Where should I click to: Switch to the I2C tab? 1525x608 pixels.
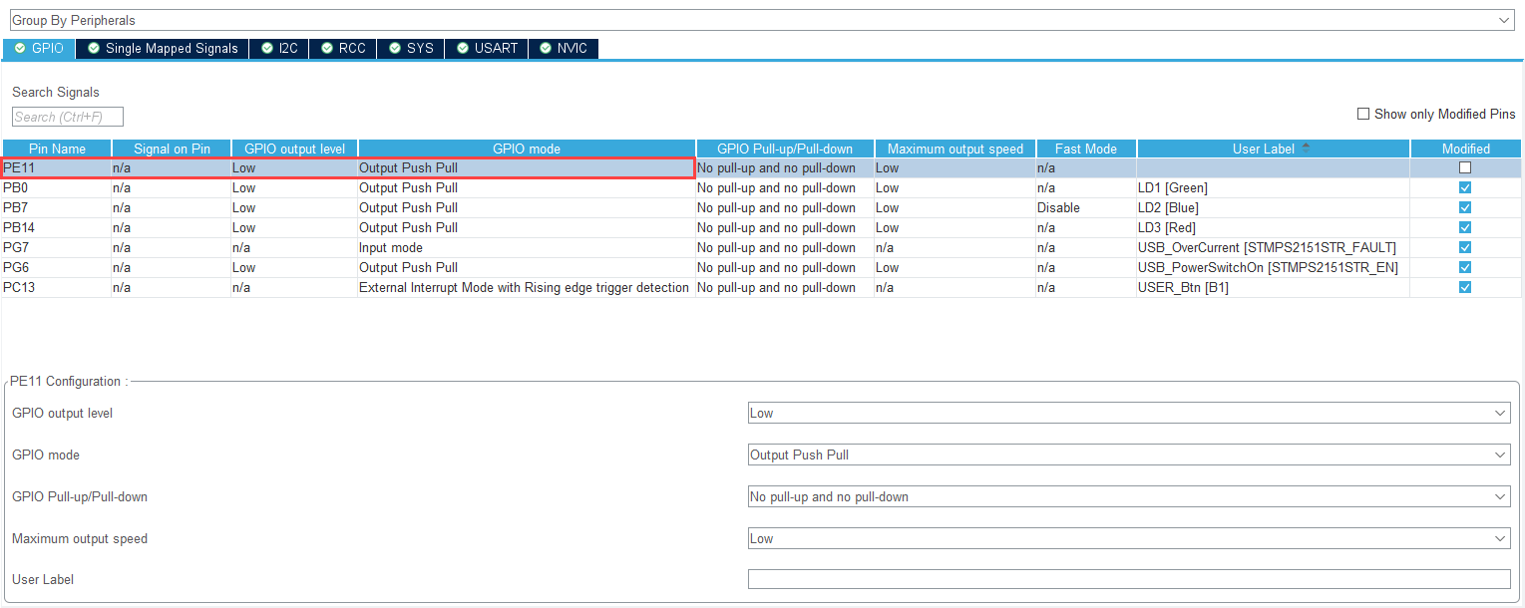pos(279,48)
